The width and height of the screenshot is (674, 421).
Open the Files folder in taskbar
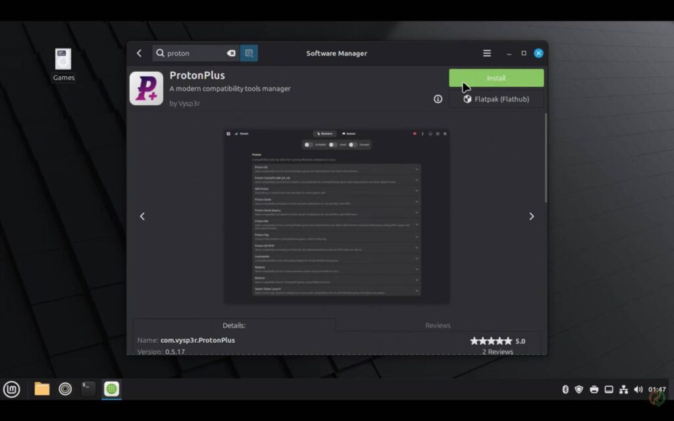pyautogui.click(x=41, y=389)
